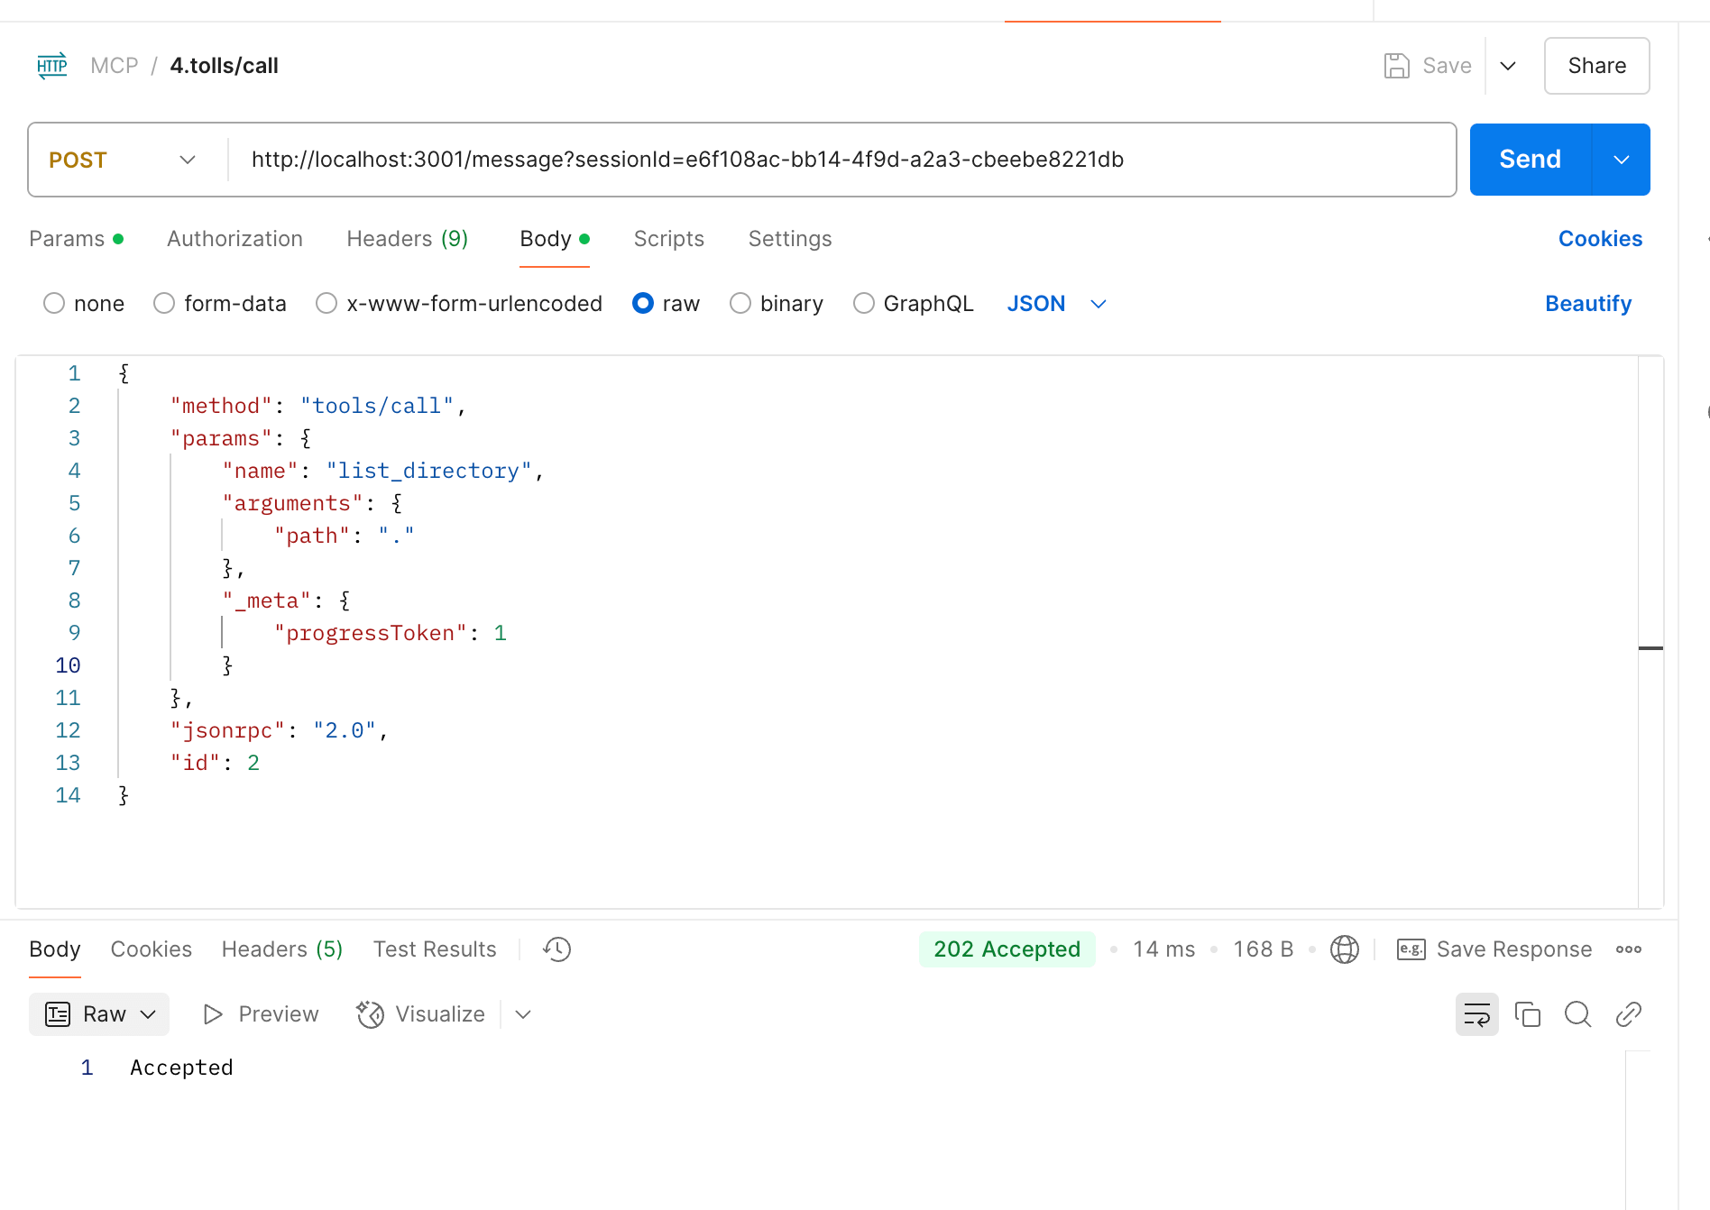1710x1210 pixels.
Task: Switch response view to Visualize
Action: tap(421, 1014)
